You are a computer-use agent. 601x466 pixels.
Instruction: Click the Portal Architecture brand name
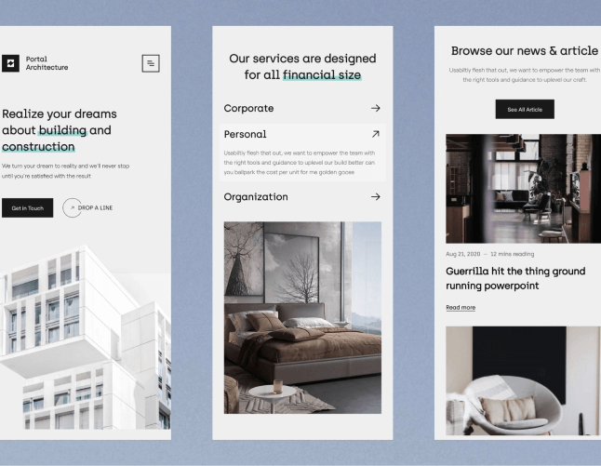click(47, 63)
